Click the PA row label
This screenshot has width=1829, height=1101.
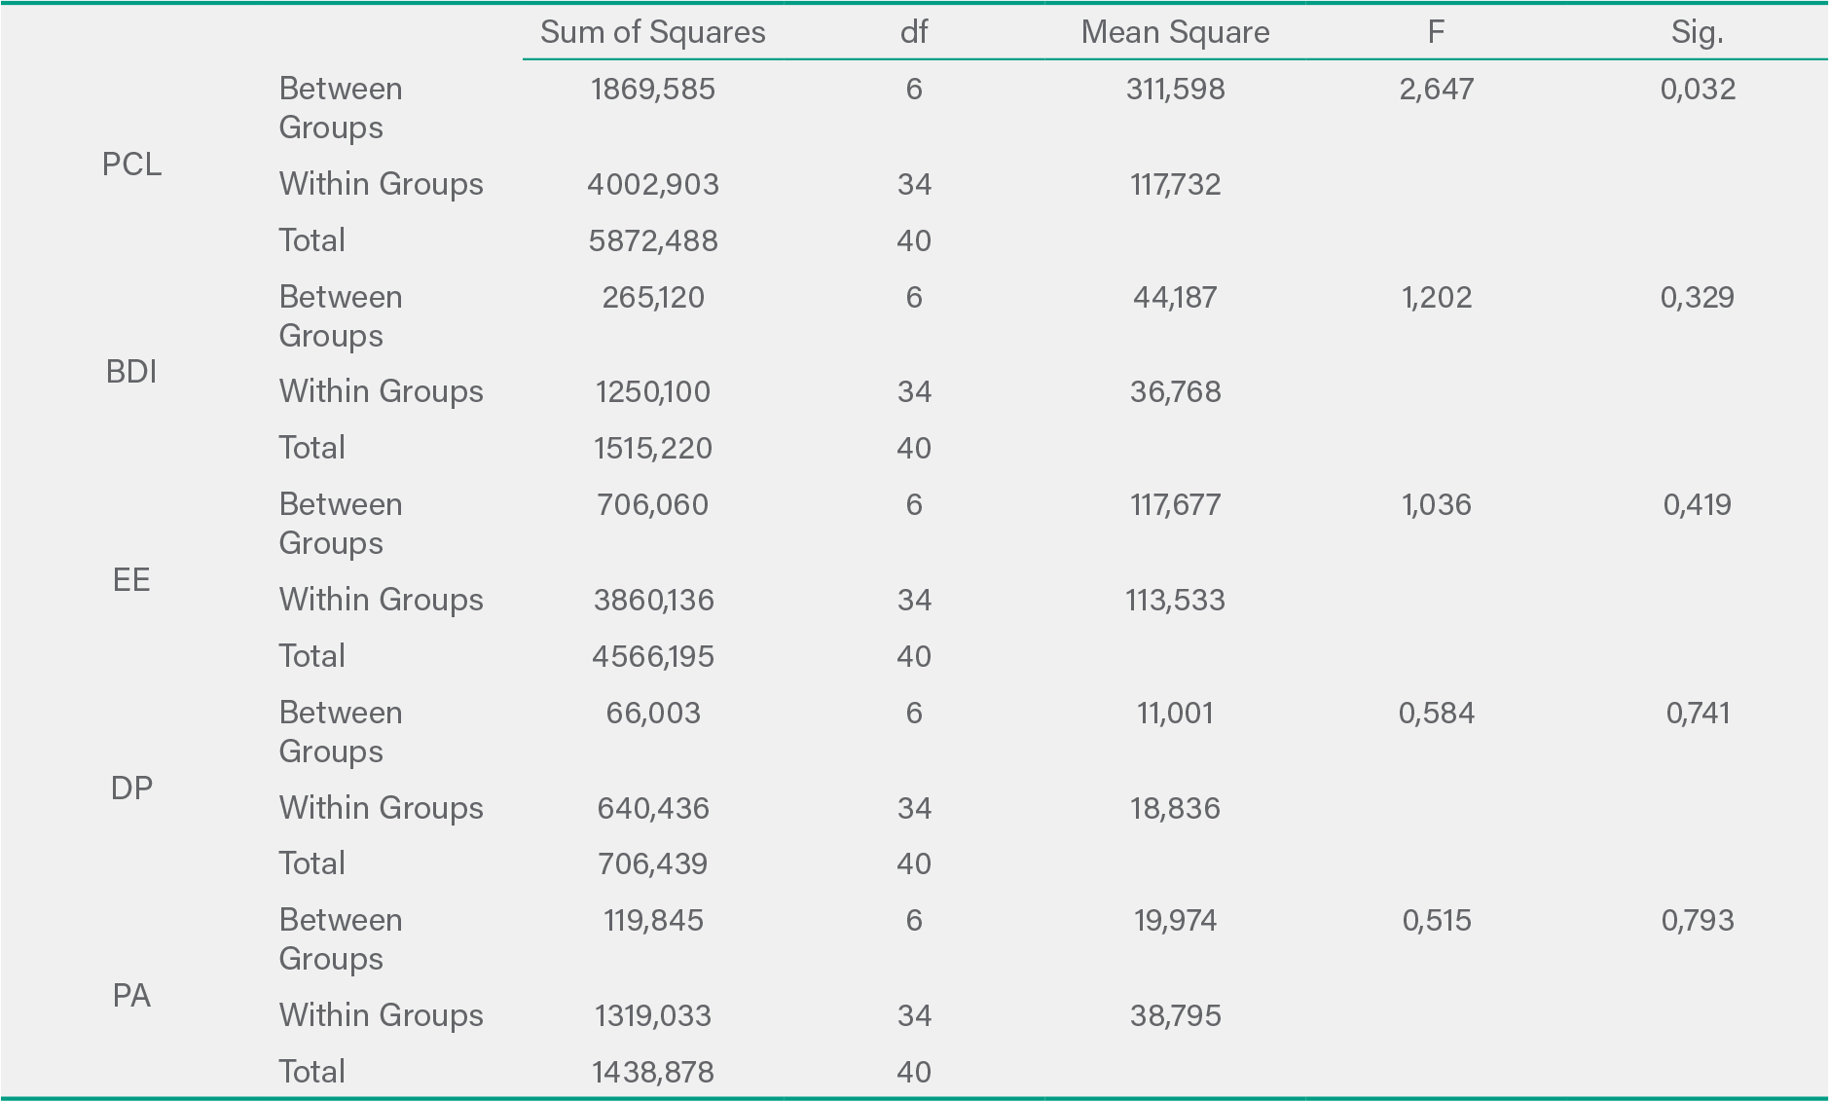131,996
